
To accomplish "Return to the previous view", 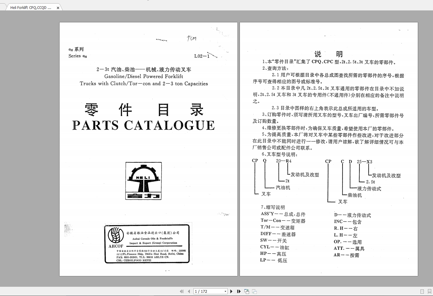I will pos(247,291).
